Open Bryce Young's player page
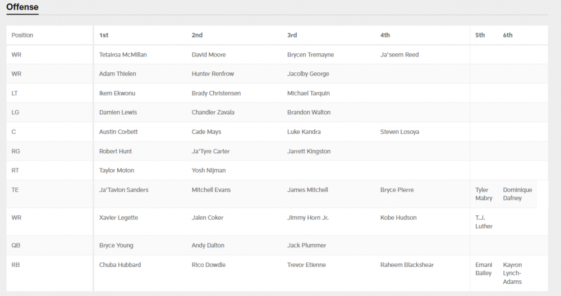The width and height of the screenshot is (561, 296). 116,245
